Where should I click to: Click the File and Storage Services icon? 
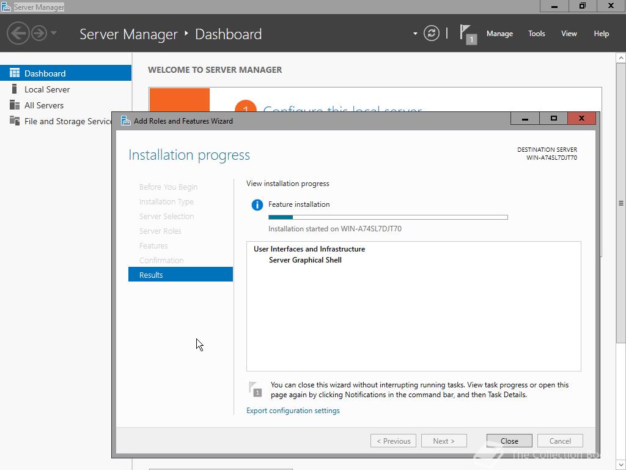click(x=15, y=121)
